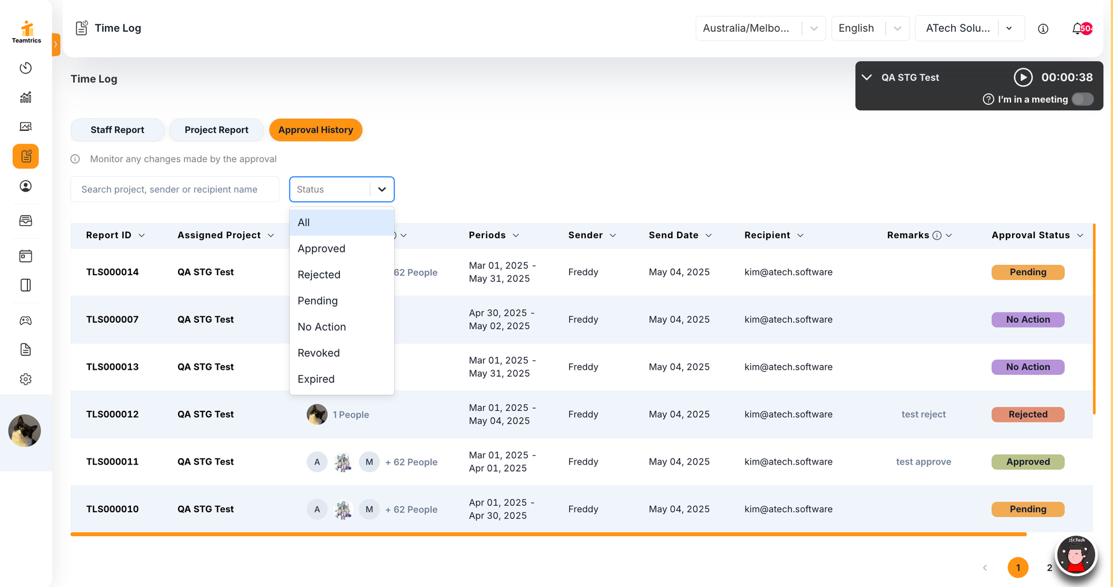Click the cat avatar in TLS000012 row

(x=317, y=414)
